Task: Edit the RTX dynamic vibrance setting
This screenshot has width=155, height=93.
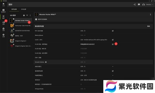Action: point(113,31)
